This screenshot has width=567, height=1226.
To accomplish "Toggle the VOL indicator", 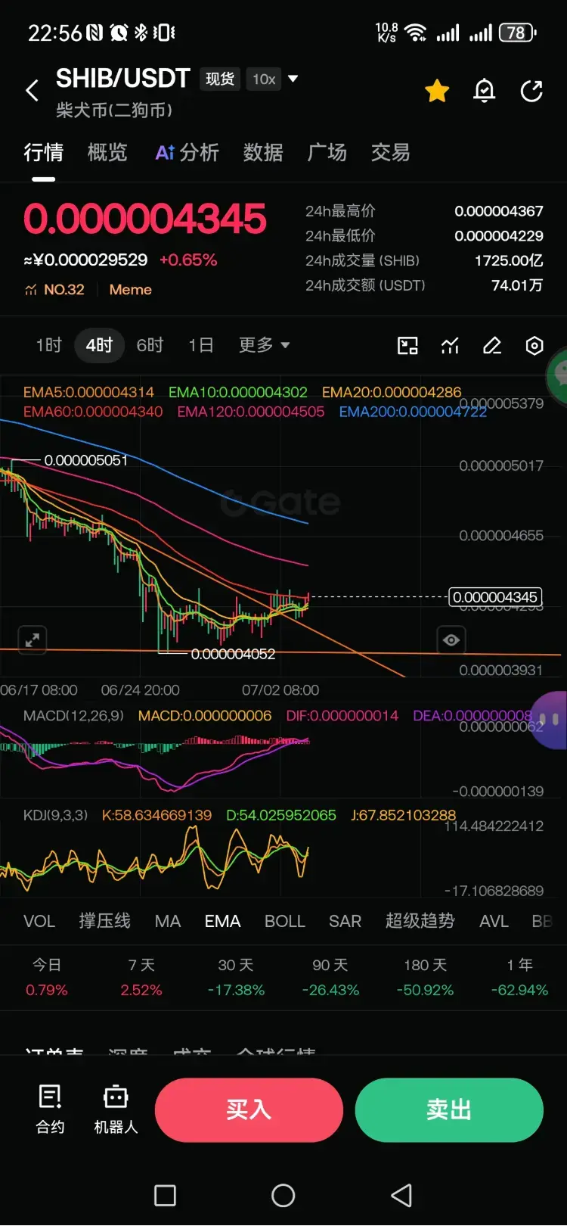I will (39, 921).
